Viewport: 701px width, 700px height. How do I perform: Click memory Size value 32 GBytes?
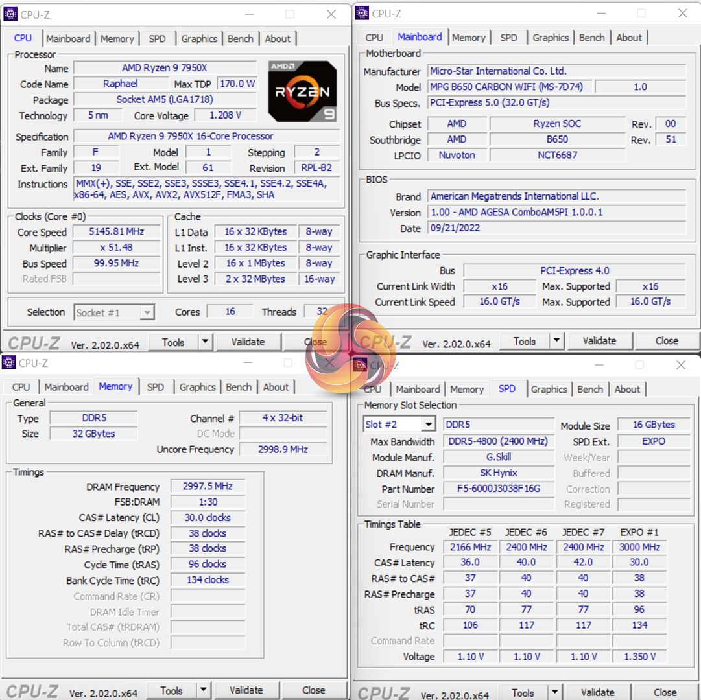[x=93, y=434]
